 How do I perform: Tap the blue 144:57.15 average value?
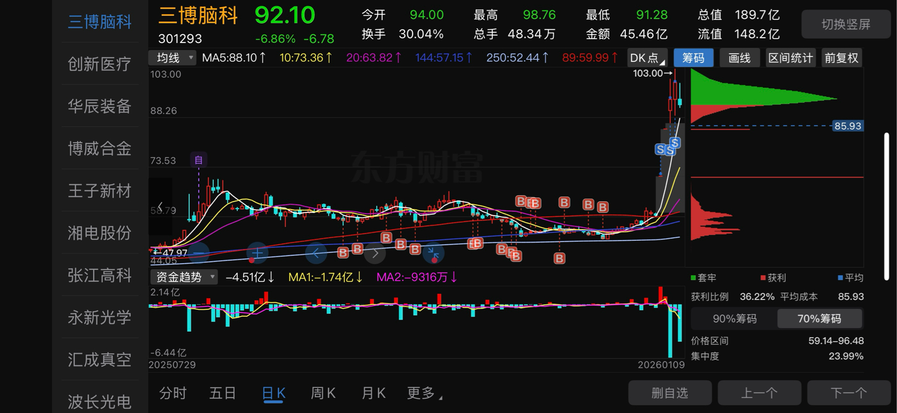point(444,58)
